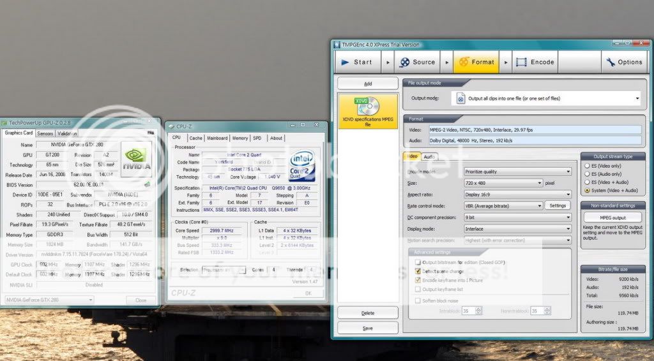654x361 pixels.
Task: Click the Intel Core 2 Quad logo in CPU-Z
Action: (302, 165)
